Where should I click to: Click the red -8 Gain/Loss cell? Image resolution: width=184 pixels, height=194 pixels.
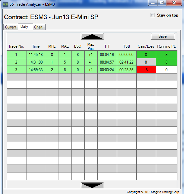pos(146,70)
